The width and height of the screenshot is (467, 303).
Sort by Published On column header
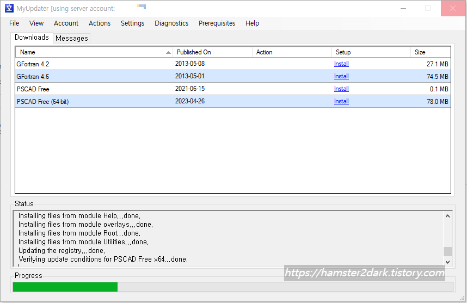[213, 52]
